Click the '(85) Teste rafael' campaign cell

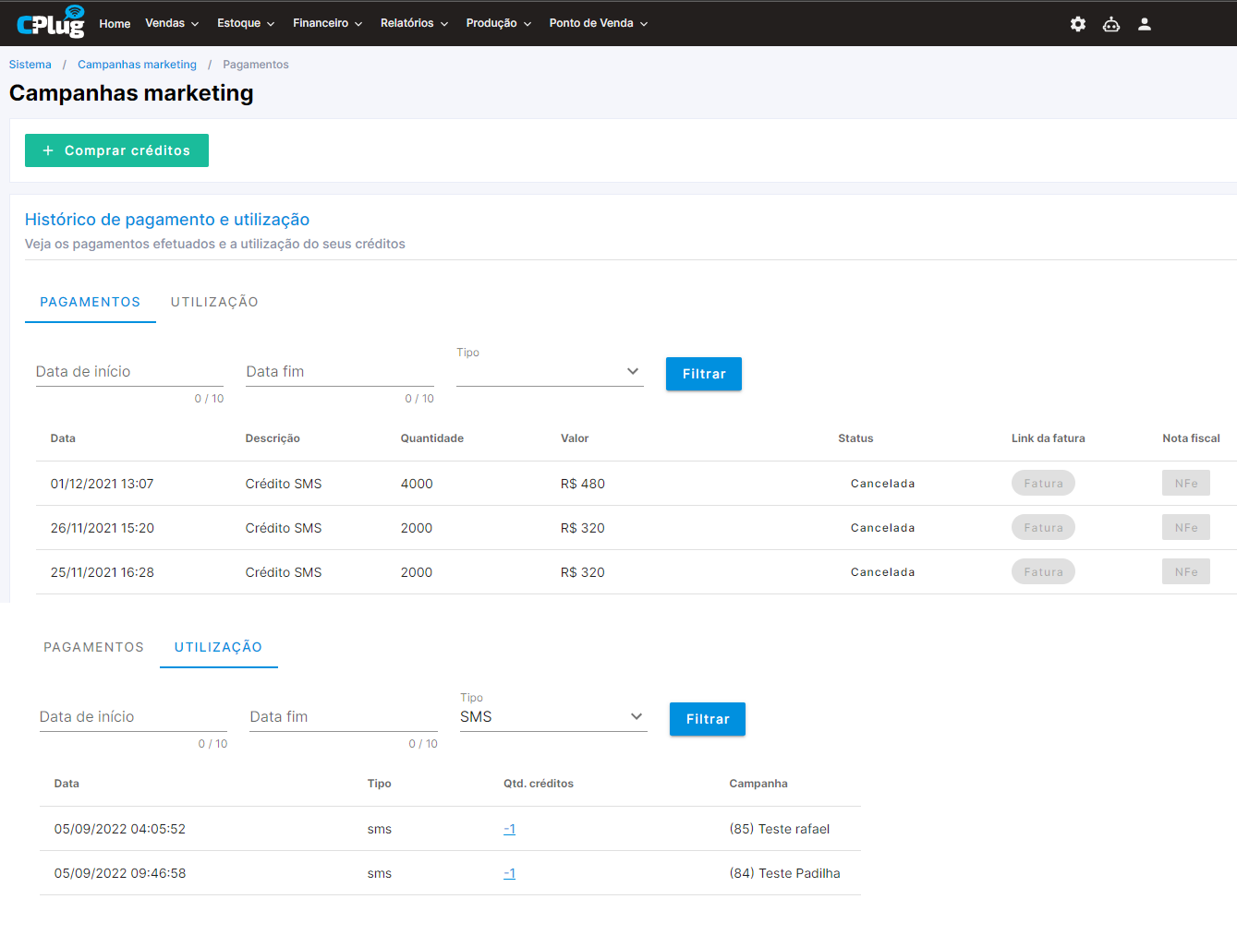point(780,829)
